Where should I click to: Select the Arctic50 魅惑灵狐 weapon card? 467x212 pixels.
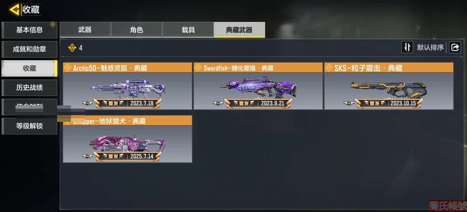pyautogui.click(x=128, y=86)
